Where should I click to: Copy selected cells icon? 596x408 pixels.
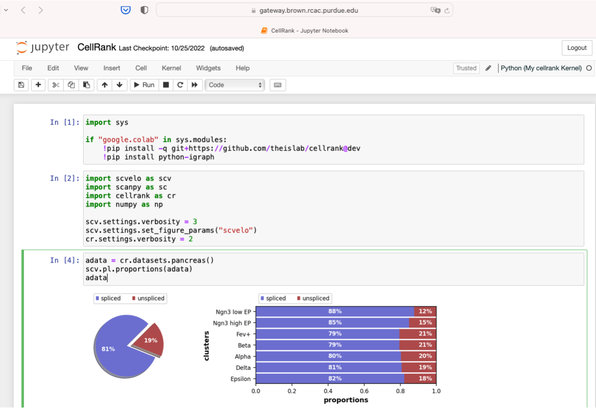71,85
